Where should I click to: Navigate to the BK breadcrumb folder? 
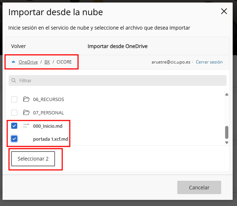(x=47, y=62)
